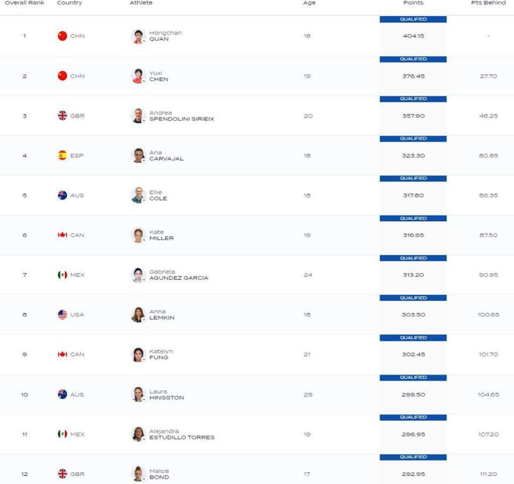Click the China flag icon beside Hongchan Quan
514x484 pixels.
coord(62,36)
